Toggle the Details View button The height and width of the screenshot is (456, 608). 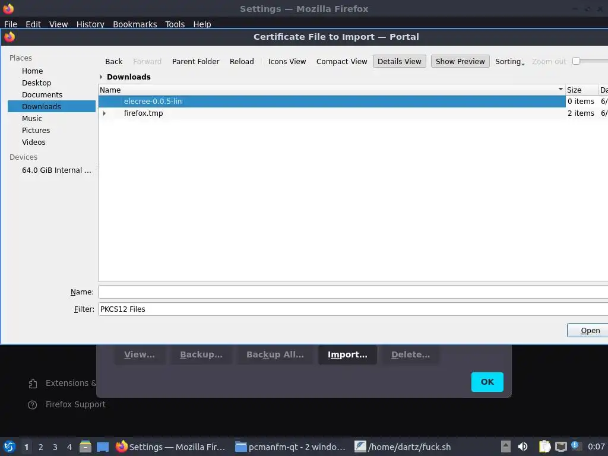[x=400, y=61]
